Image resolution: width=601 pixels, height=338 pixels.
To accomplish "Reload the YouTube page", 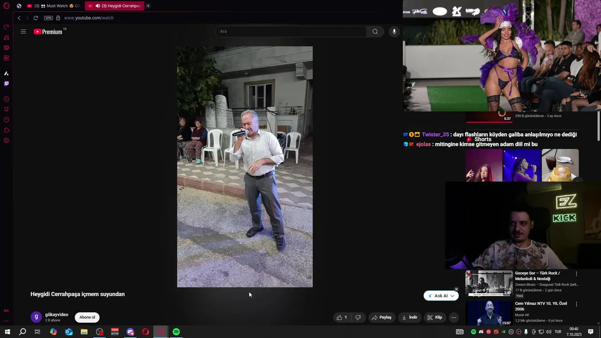I will coord(36,18).
